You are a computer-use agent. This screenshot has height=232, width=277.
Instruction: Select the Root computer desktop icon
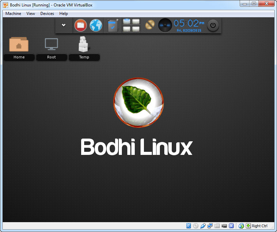pyautogui.click(x=51, y=44)
